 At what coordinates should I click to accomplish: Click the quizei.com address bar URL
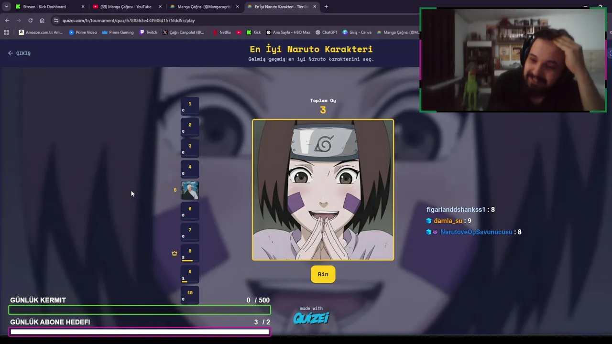[x=128, y=21]
